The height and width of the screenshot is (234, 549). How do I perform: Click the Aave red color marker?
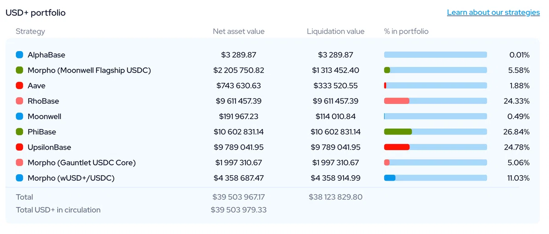click(19, 86)
